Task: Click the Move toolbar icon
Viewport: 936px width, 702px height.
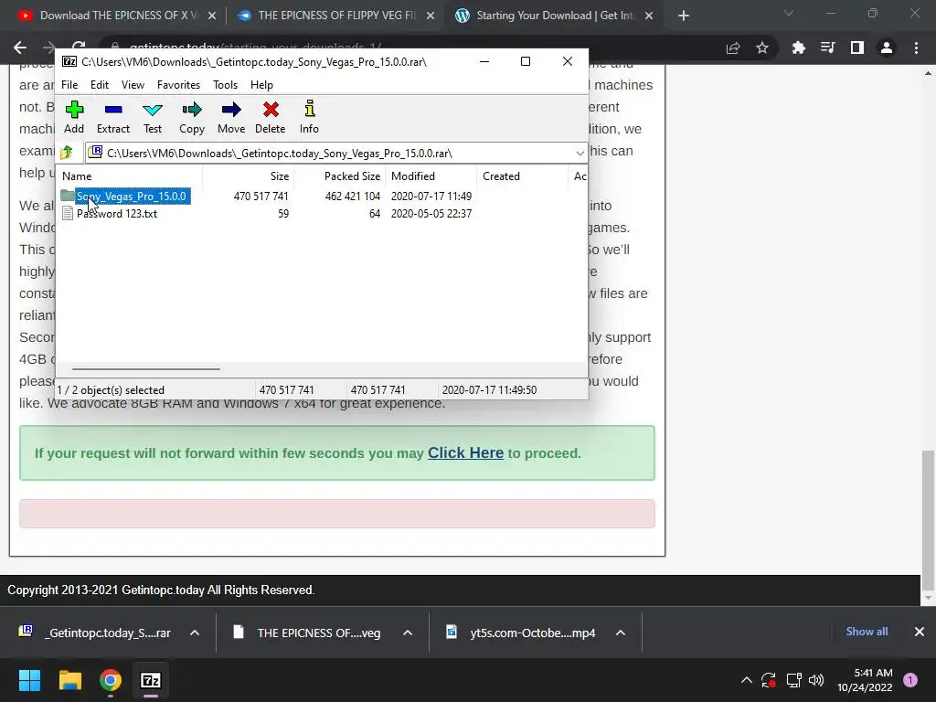Action: (x=231, y=117)
